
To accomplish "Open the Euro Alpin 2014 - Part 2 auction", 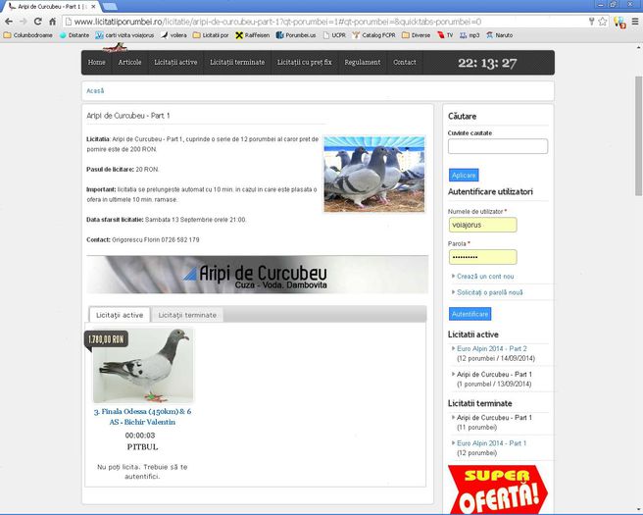I will coord(491,348).
